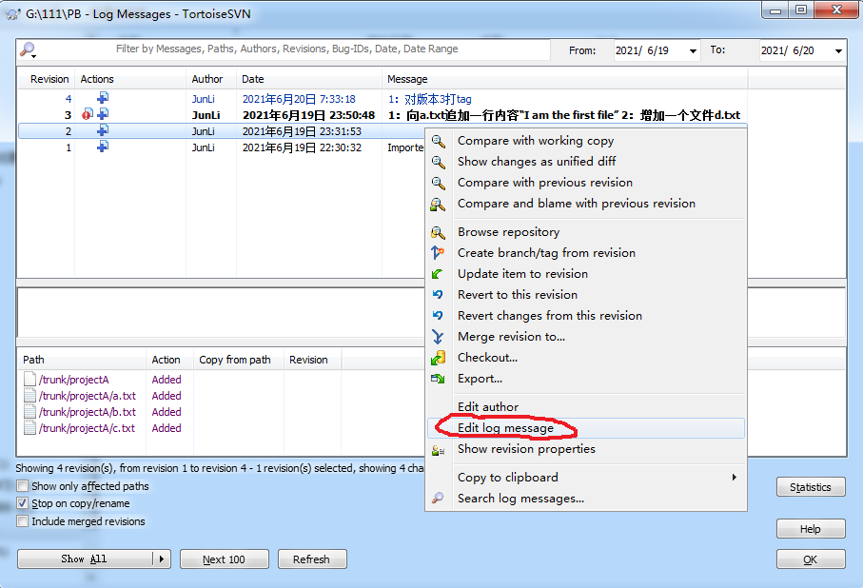Open the Show All button dropdown arrow
The image size is (863, 588).
[x=162, y=559]
